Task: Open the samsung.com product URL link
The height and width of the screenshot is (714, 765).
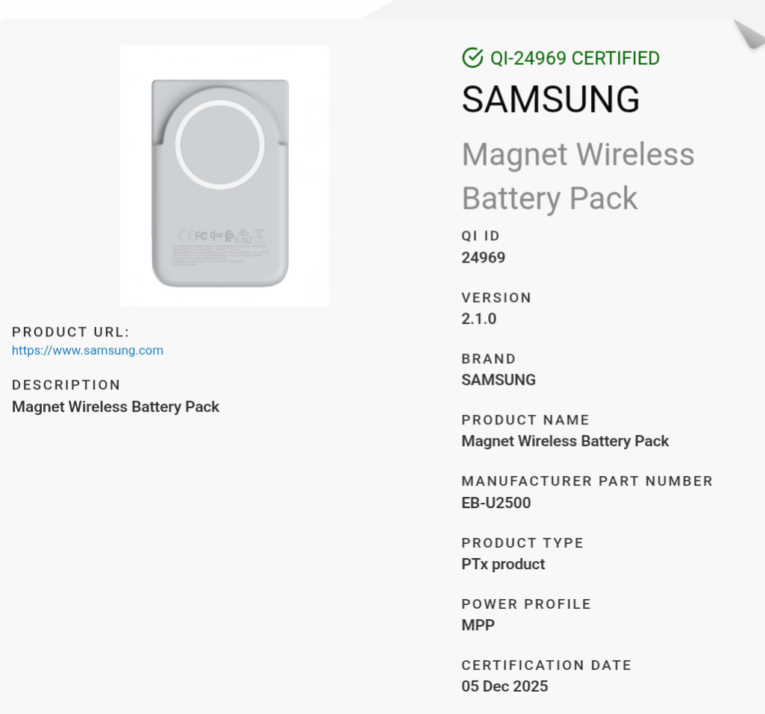Action: click(87, 351)
